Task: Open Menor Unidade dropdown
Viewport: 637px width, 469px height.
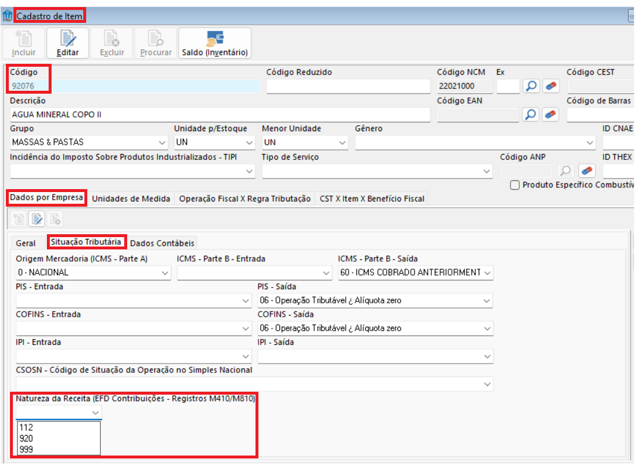Action: [342, 142]
